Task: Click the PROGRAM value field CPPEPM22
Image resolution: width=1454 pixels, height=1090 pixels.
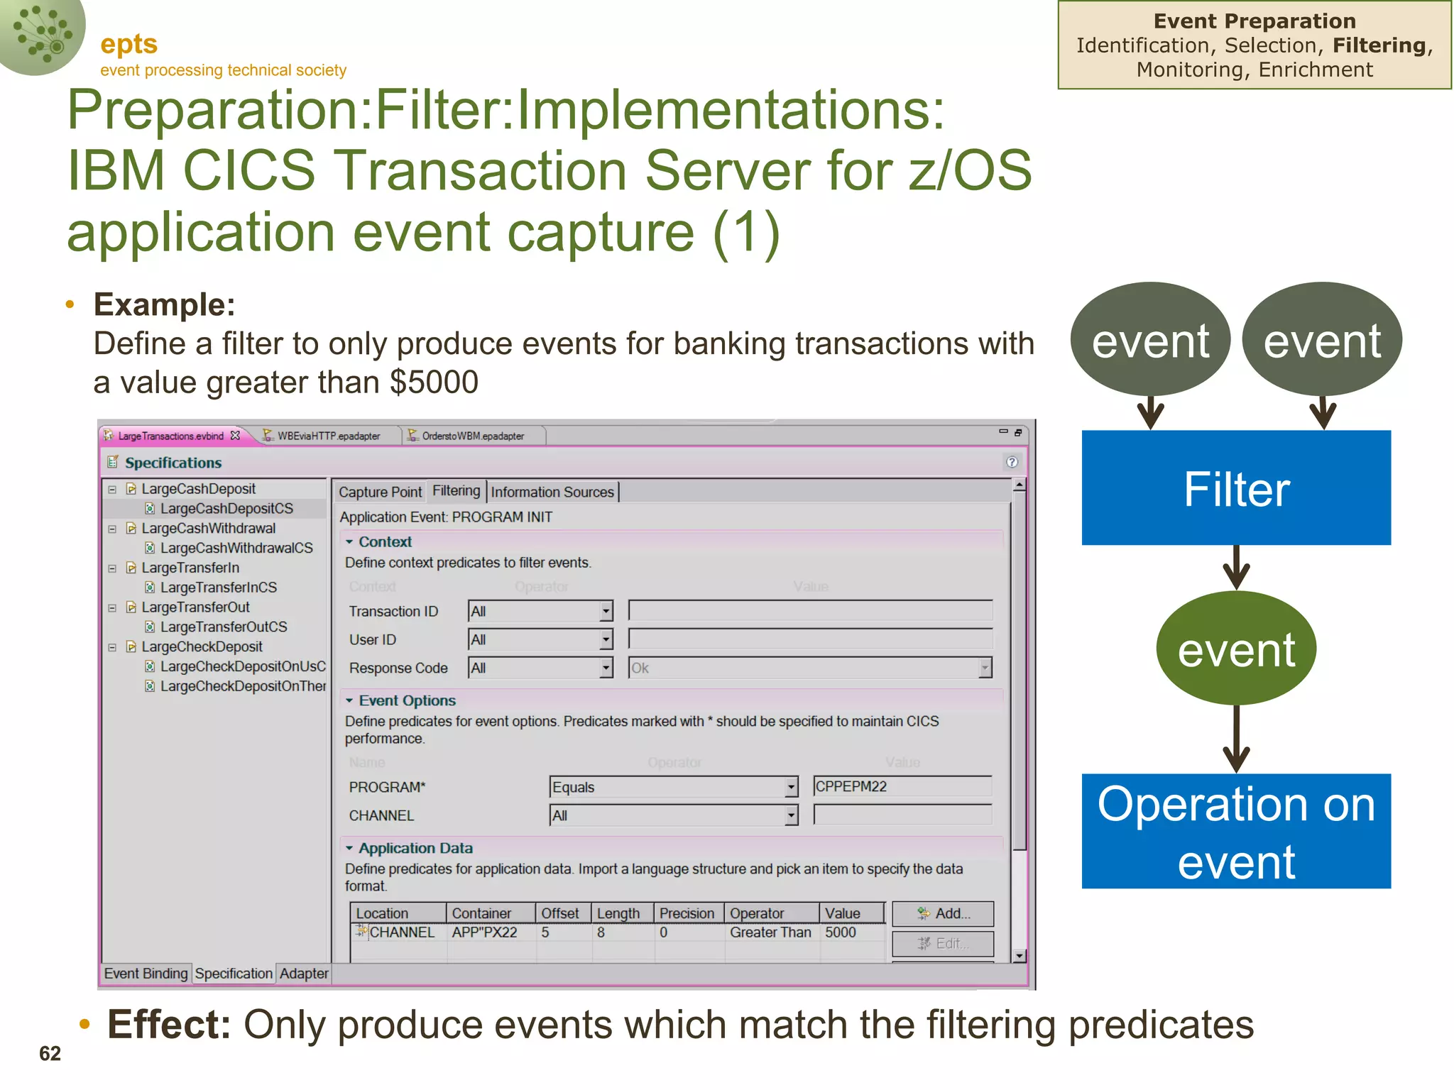Action: click(902, 786)
